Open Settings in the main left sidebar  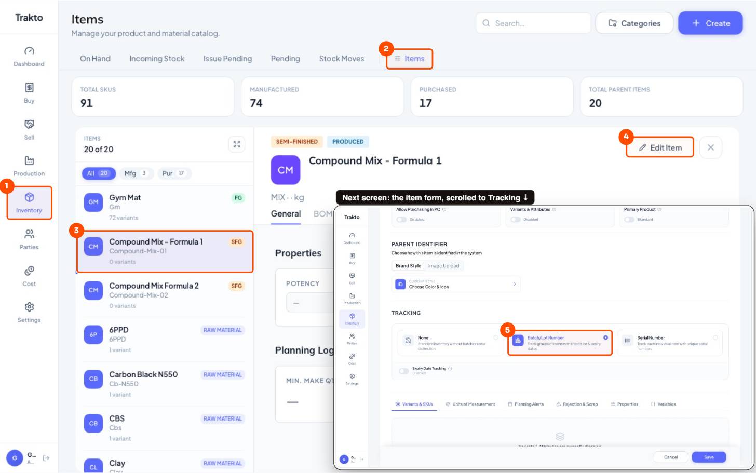tap(29, 313)
